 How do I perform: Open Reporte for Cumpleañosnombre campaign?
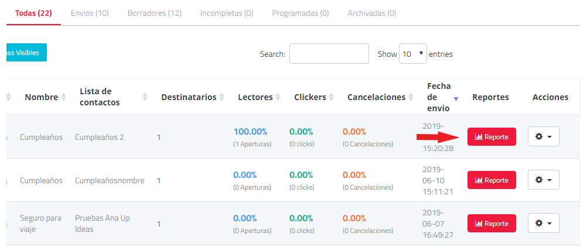click(492, 180)
